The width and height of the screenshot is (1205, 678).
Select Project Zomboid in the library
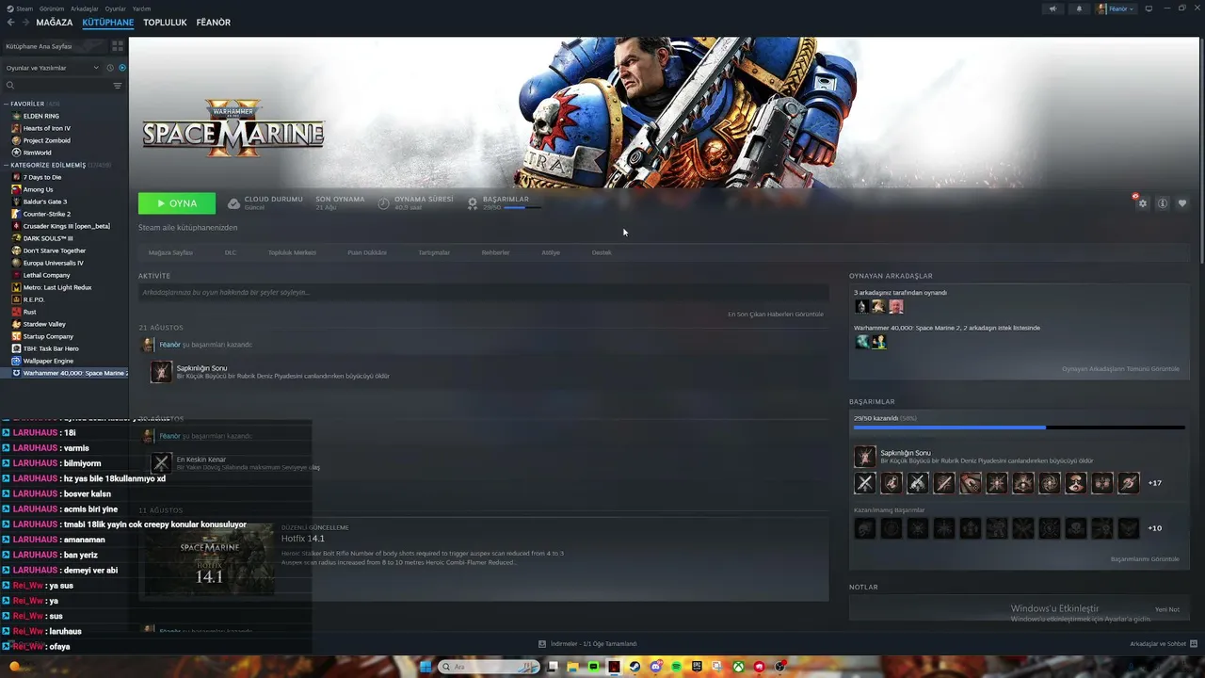click(46, 140)
